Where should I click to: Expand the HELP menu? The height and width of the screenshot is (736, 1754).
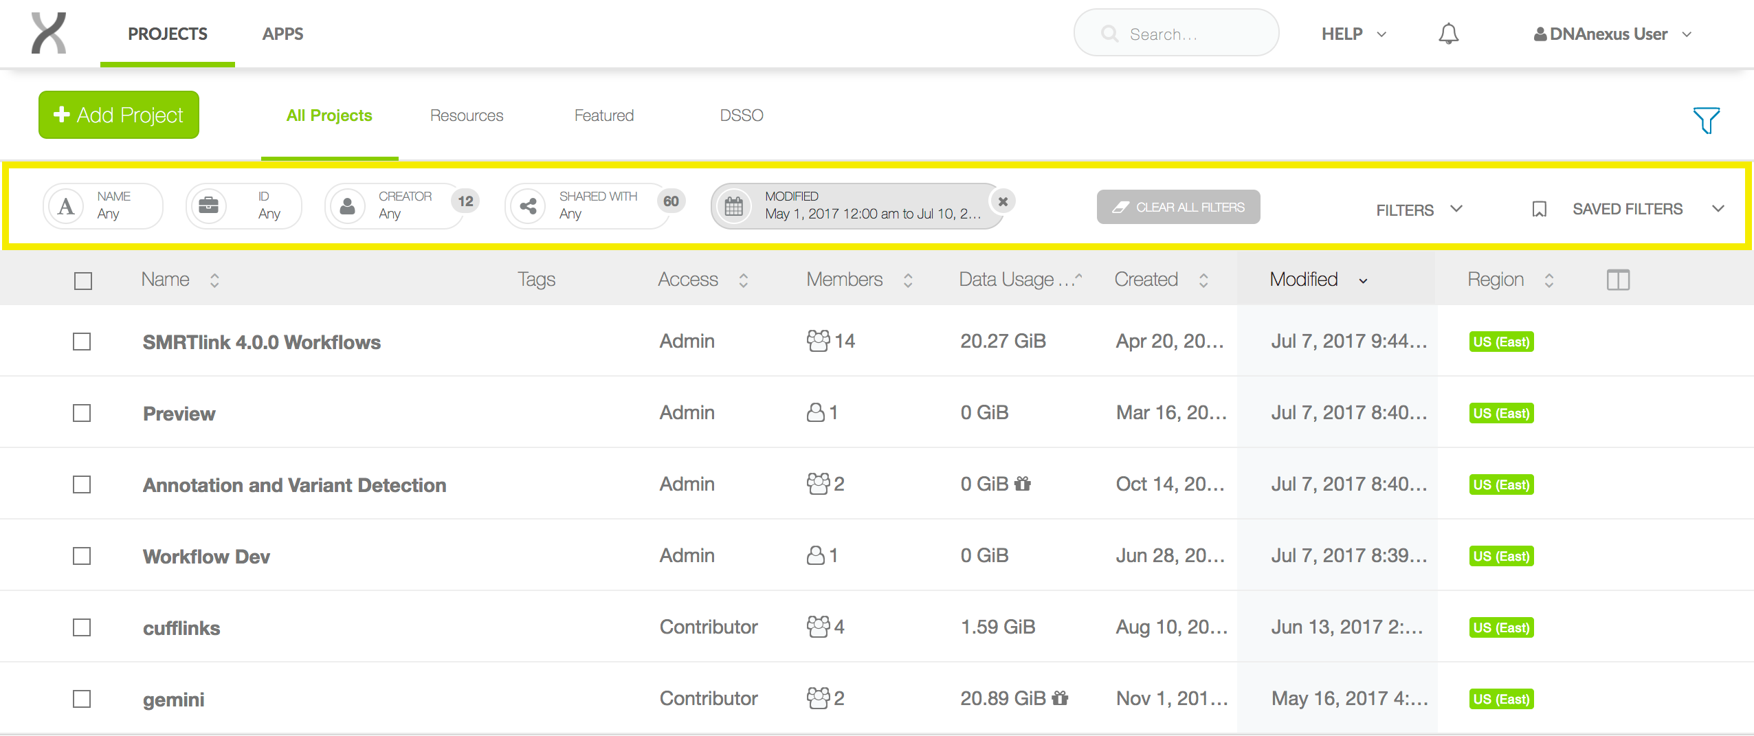1353,34
